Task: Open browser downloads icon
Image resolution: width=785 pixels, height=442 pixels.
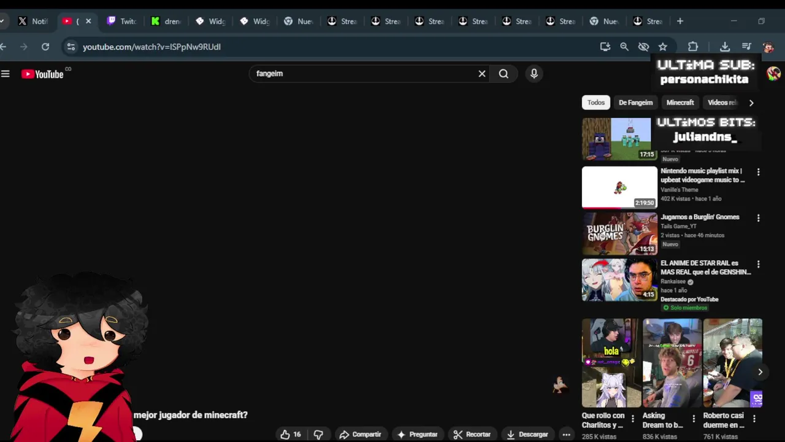Action: tap(725, 47)
